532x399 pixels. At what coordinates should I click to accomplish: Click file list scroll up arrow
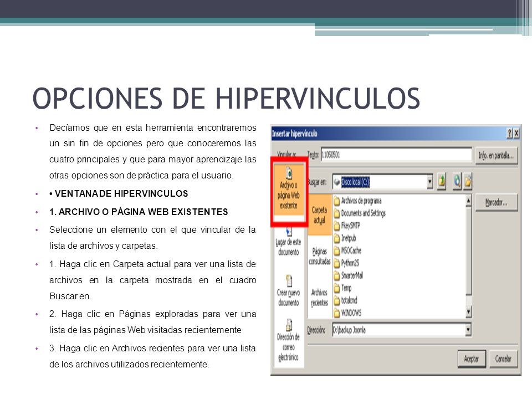pyautogui.click(x=469, y=201)
